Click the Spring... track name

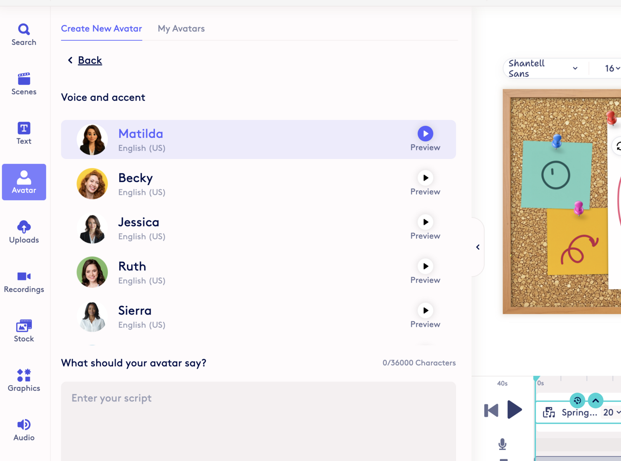pyautogui.click(x=579, y=412)
